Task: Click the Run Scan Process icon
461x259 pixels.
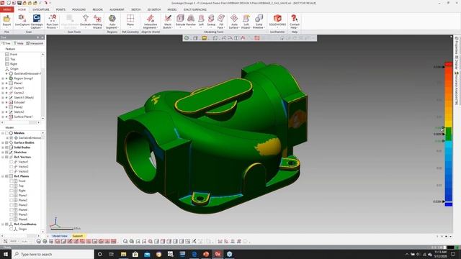Action: [53, 21]
